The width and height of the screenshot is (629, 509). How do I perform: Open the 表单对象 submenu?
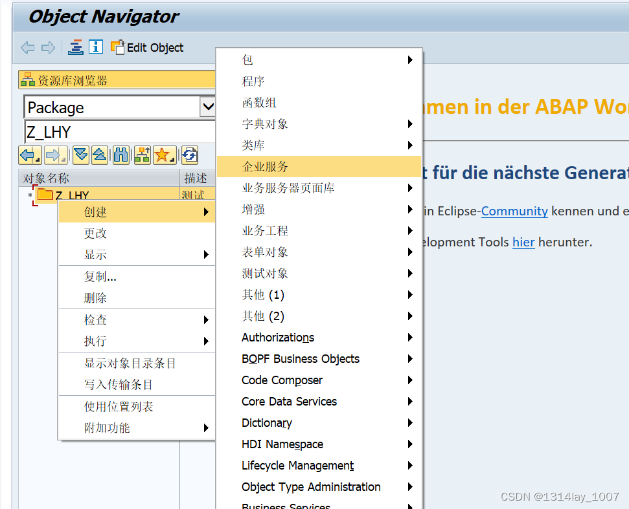pos(319,252)
